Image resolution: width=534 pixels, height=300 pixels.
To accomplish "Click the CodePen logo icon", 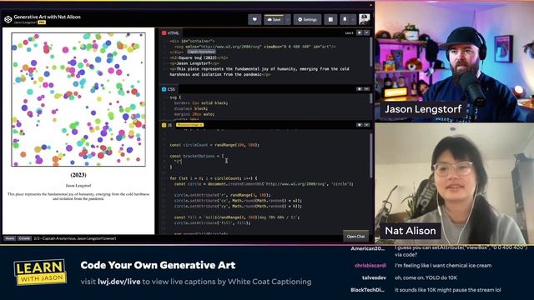I will tap(8, 19).
